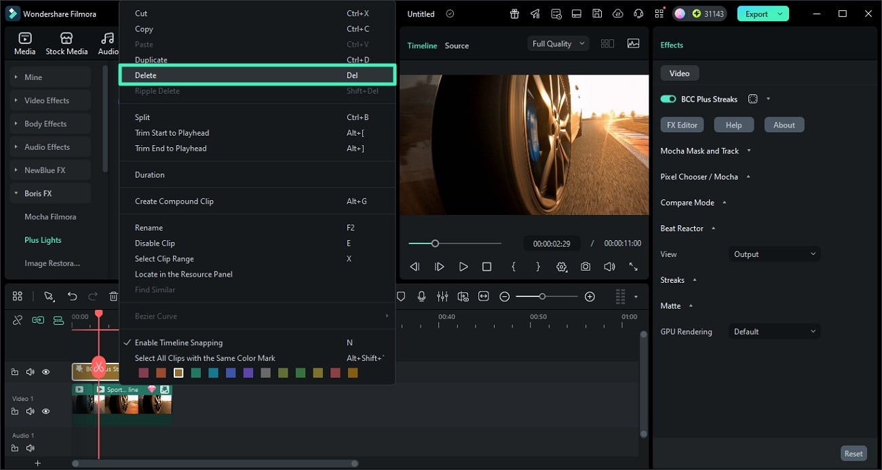Take a snapshot using the camera icon
This screenshot has width=882, height=470.
[586, 267]
